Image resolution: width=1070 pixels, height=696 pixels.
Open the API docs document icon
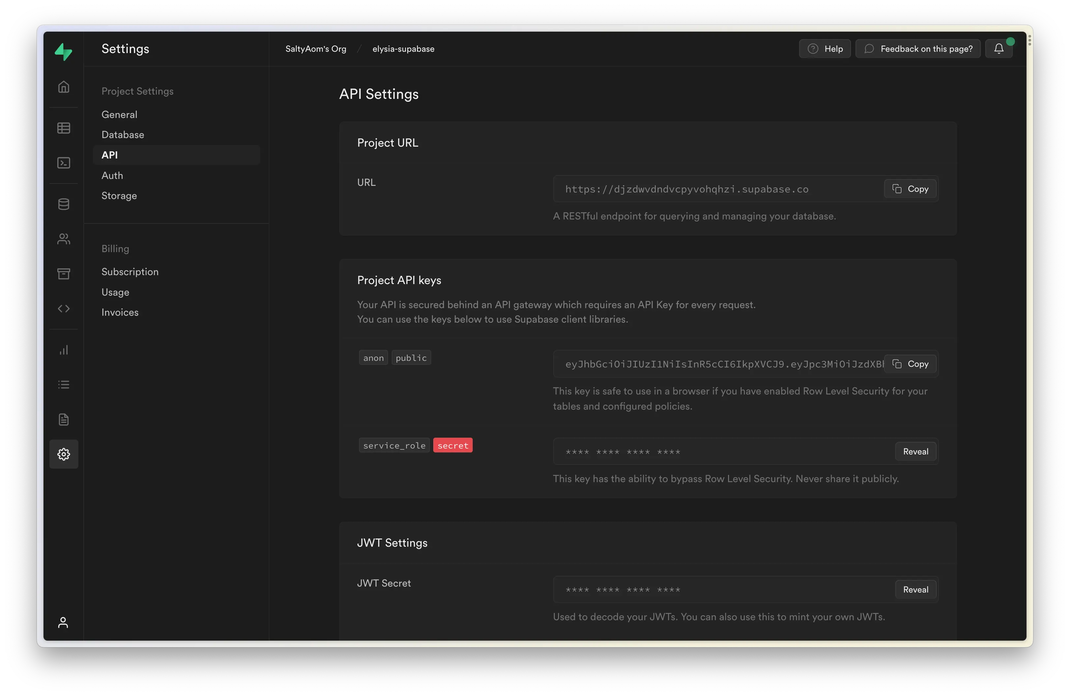[x=63, y=420]
